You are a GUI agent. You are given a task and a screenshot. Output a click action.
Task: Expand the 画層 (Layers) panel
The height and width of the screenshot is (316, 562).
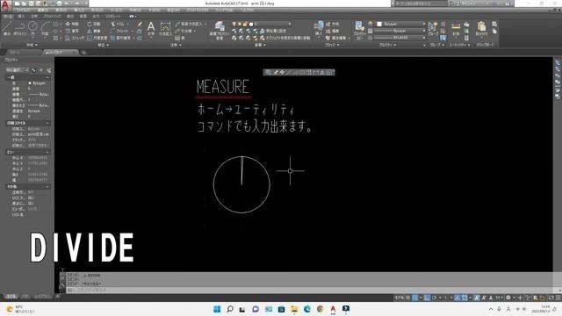point(260,45)
